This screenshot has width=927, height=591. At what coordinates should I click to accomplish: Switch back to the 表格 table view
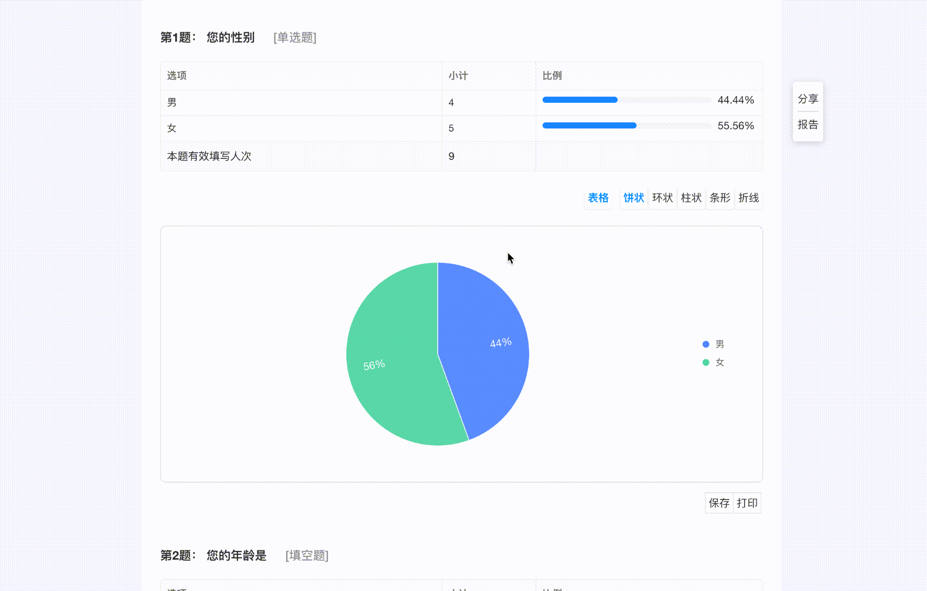tap(598, 198)
